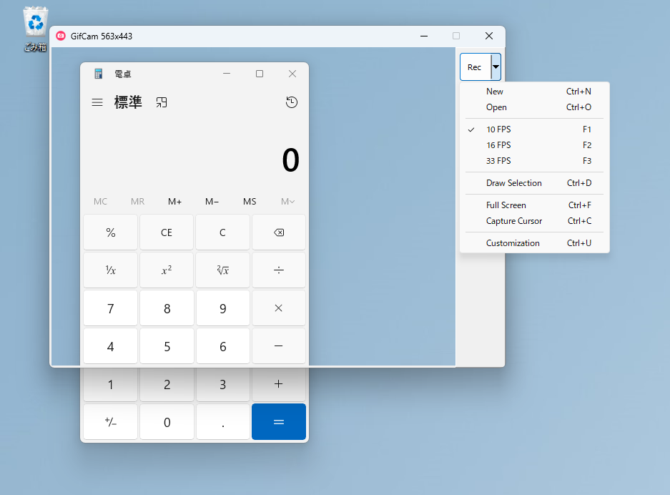Select the square root function
Viewport: 670px width, 495px height.
pyautogui.click(x=222, y=270)
